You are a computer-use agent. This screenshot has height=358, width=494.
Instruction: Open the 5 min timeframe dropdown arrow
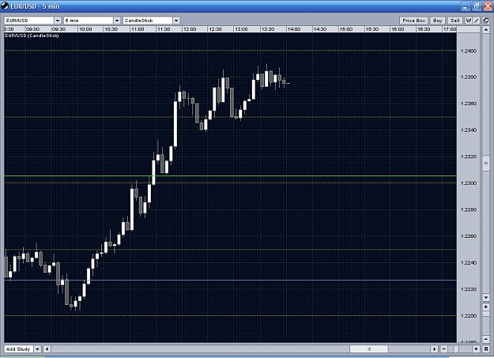(117, 21)
